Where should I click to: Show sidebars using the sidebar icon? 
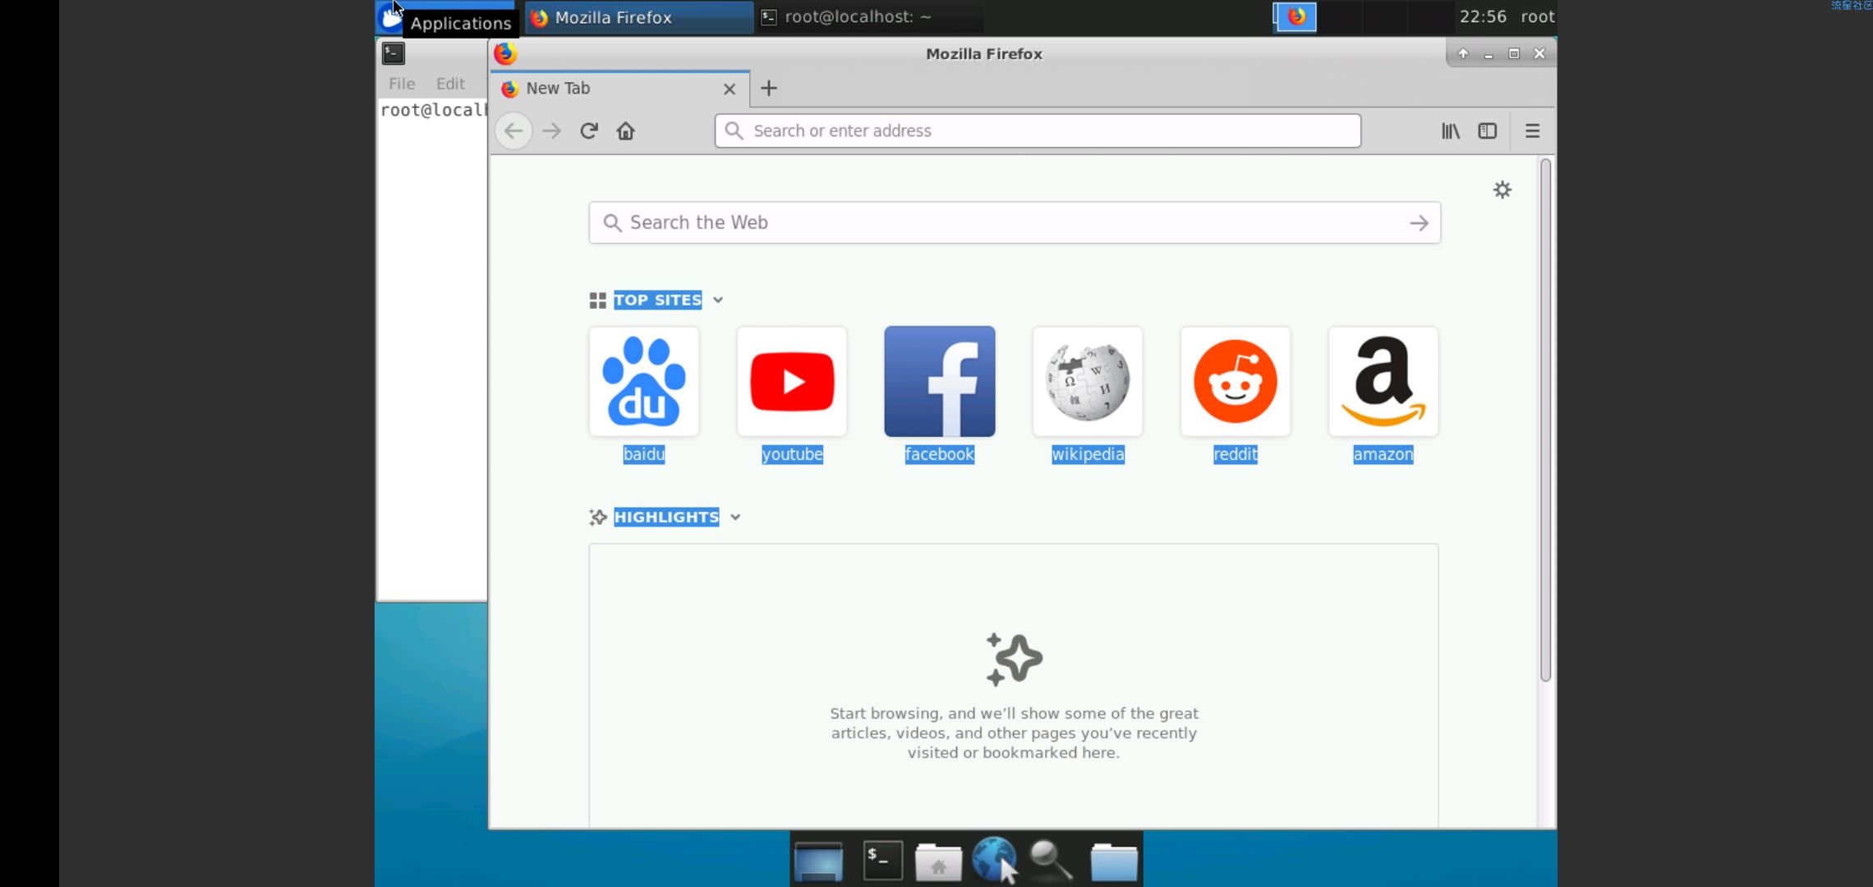coord(1488,131)
